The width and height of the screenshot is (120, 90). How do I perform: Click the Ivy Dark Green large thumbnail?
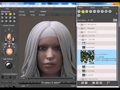coord(87,57)
